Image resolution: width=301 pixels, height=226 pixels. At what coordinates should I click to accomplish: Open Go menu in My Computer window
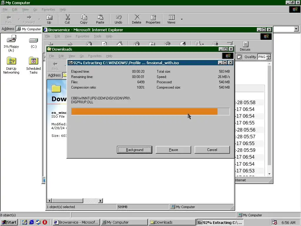pos(35,9)
